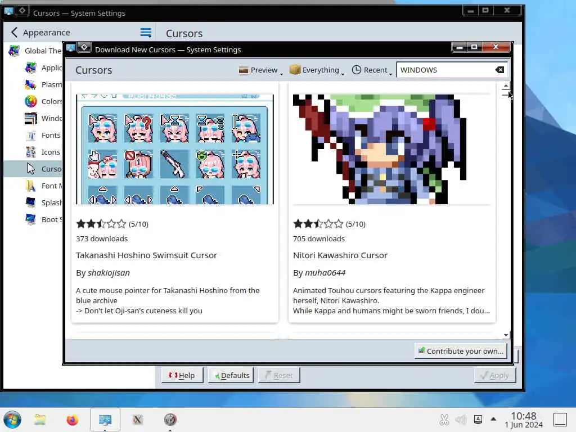Click the Reset button

(x=279, y=375)
